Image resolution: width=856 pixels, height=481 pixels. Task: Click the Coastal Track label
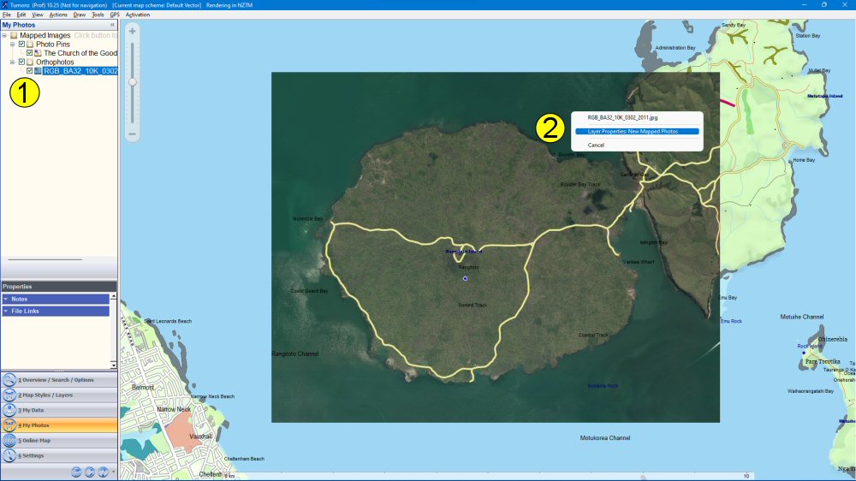[593, 335]
